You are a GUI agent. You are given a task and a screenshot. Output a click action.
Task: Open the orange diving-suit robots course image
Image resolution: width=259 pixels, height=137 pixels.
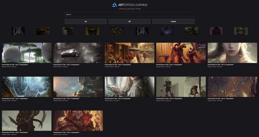181,53
